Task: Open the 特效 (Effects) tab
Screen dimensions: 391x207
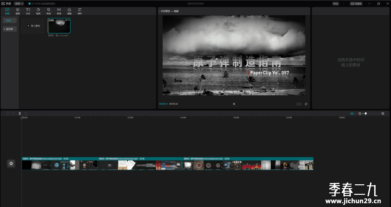Action: [x=49, y=11]
